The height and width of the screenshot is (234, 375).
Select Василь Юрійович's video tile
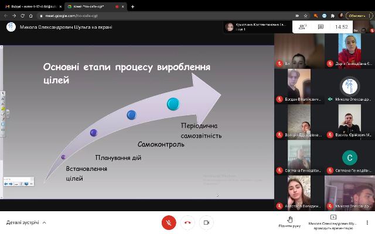pos(350,122)
